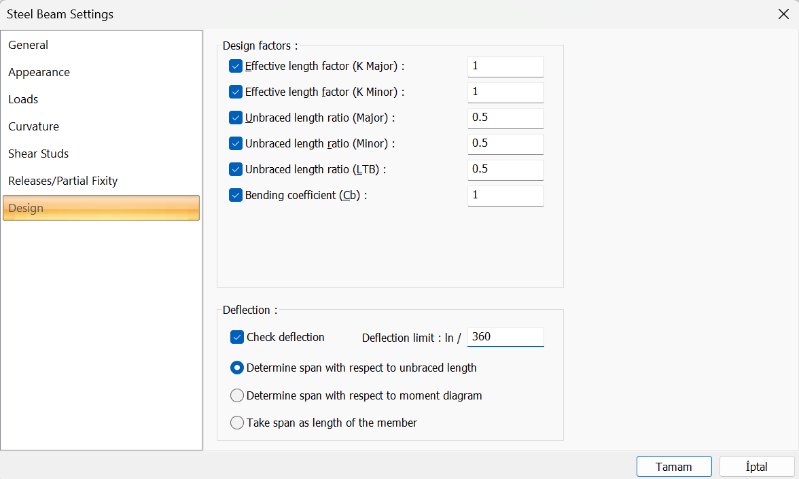Image resolution: width=799 pixels, height=479 pixels.
Task: Show the Shear Studs page
Action: (x=39, y=154)
